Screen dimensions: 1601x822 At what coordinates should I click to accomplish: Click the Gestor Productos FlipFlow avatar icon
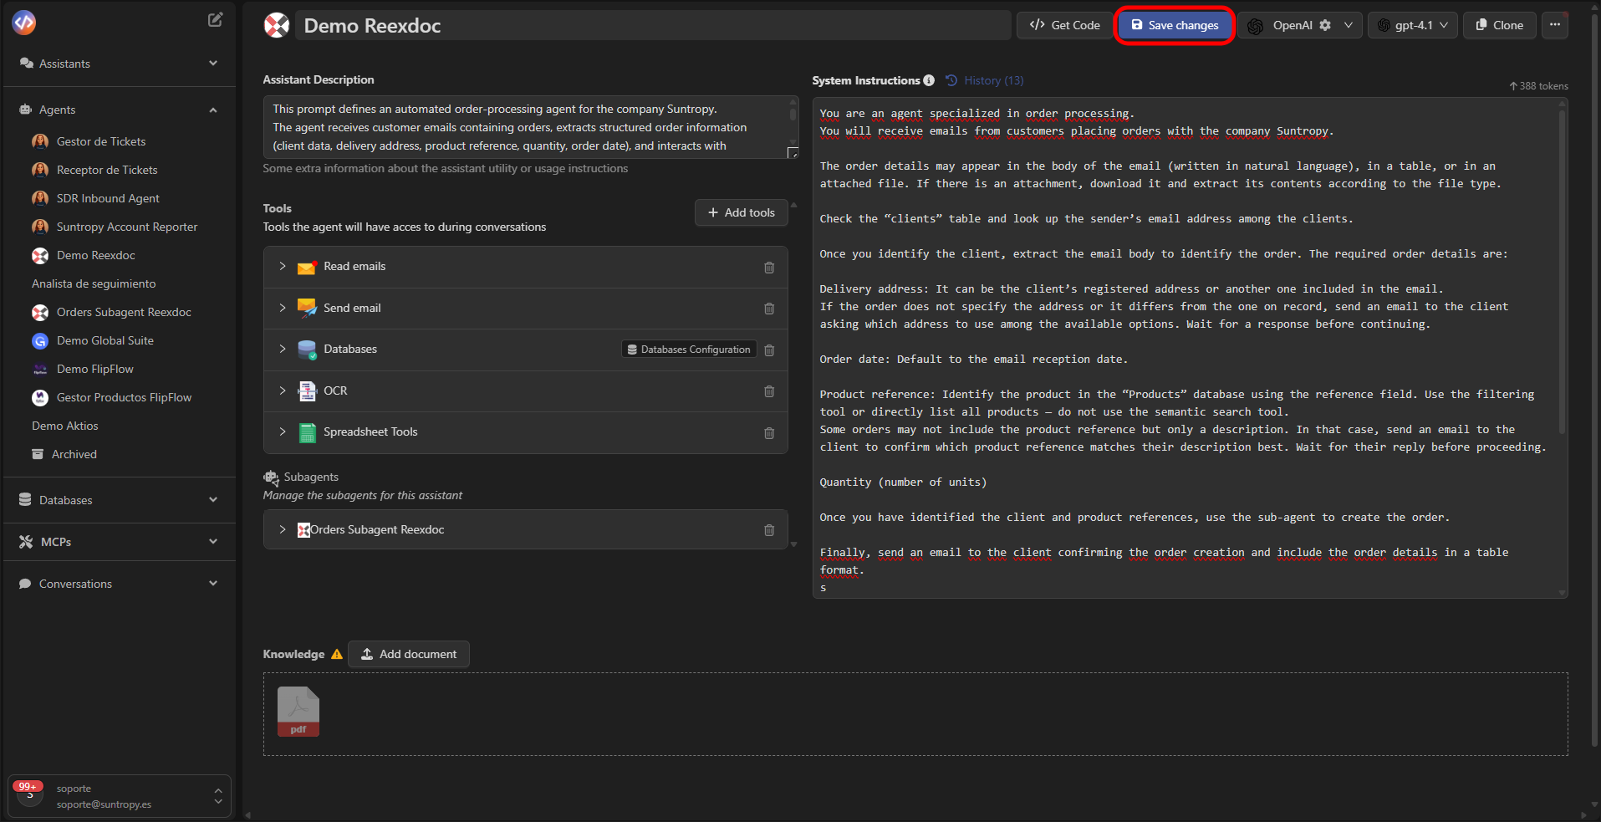[x=40, y=398]
